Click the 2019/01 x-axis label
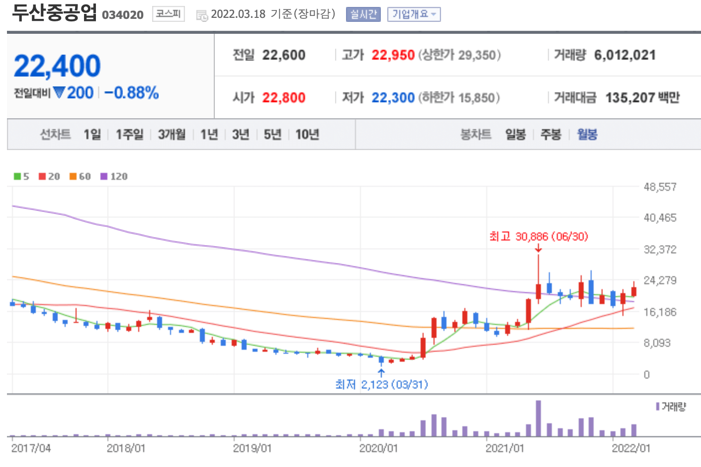The width and height of the screenshot is (701, 467). tap(253, 448)
